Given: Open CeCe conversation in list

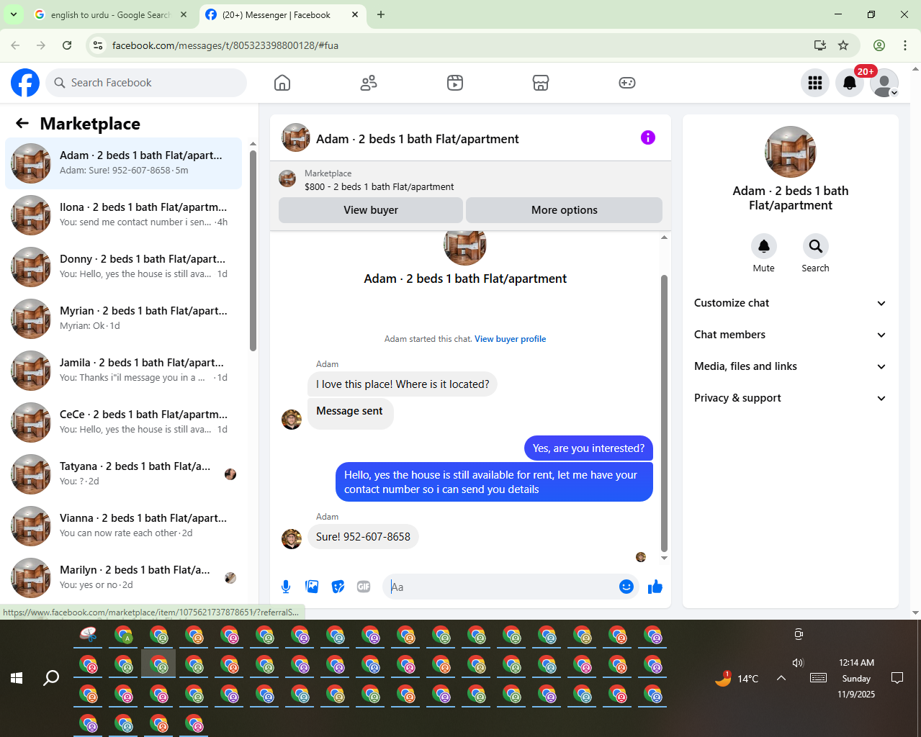Looking at the screenshot, I should coord(123,422).
